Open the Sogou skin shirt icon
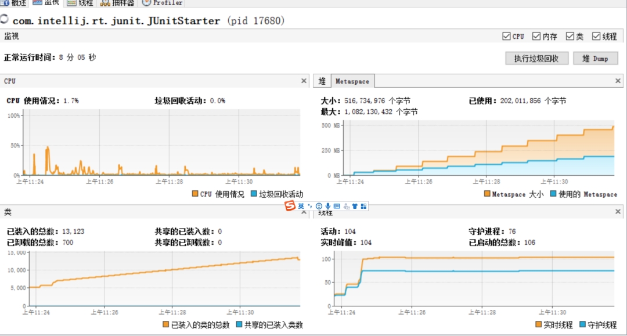Viewport: 627px width, 336px height. point(355,206)
